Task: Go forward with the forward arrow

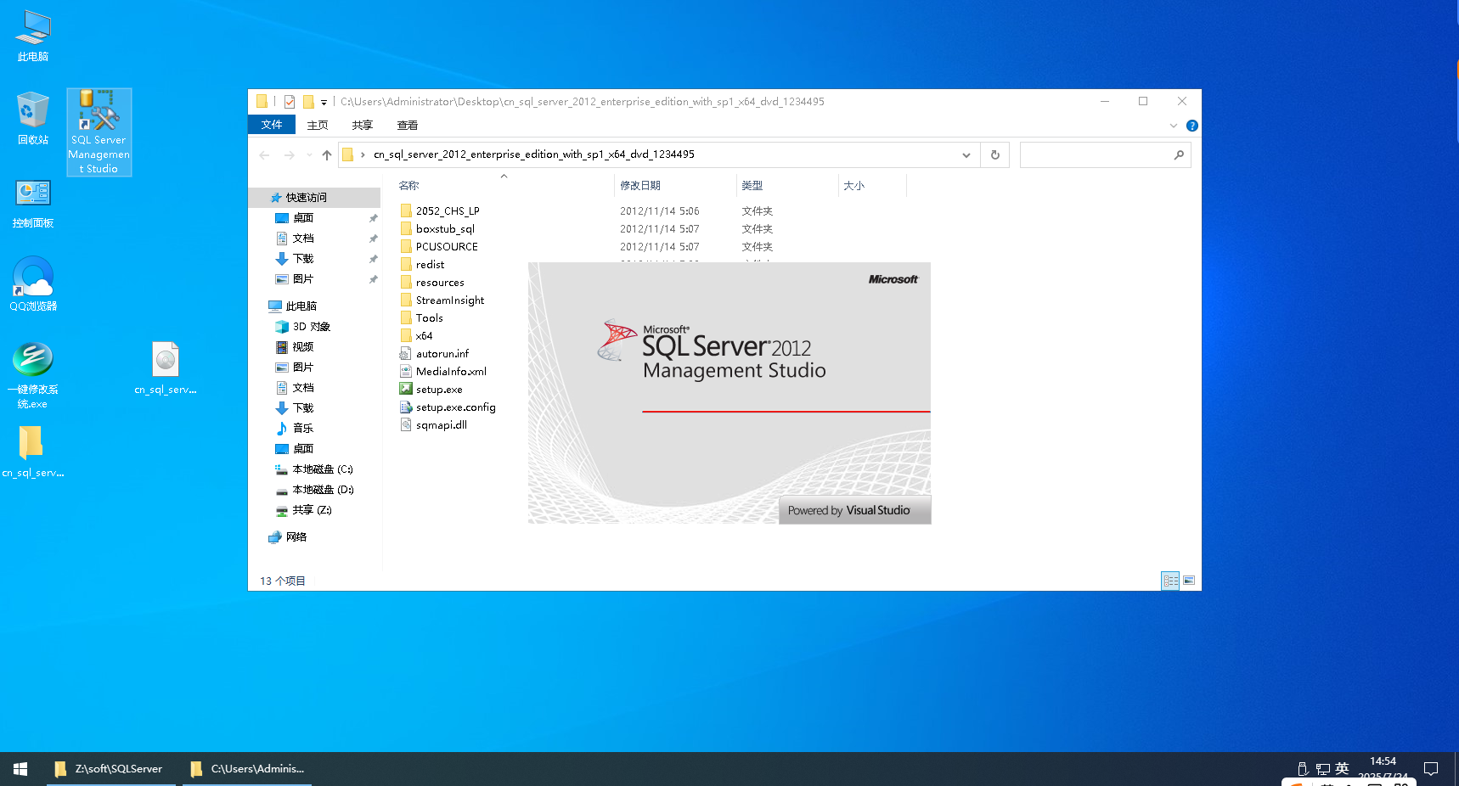Action: point(290,155)
